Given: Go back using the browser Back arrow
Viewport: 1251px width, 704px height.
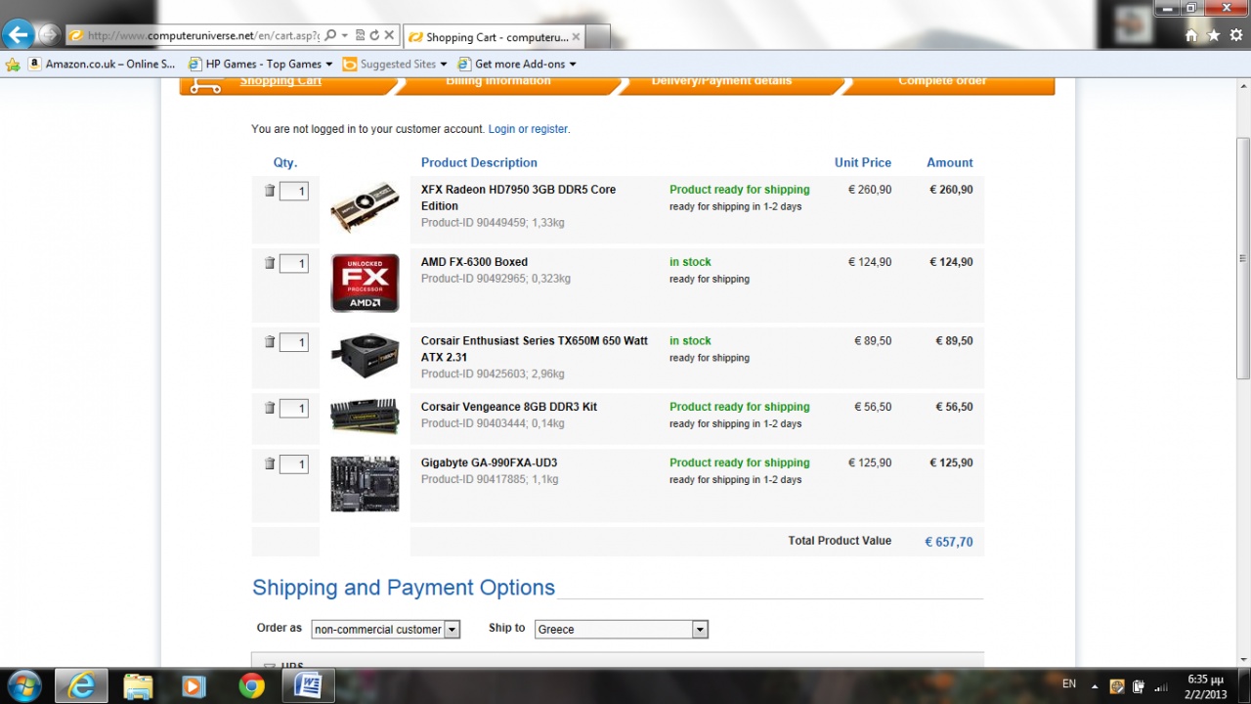Looking at the screenshot, I should (x=18, y=35).
